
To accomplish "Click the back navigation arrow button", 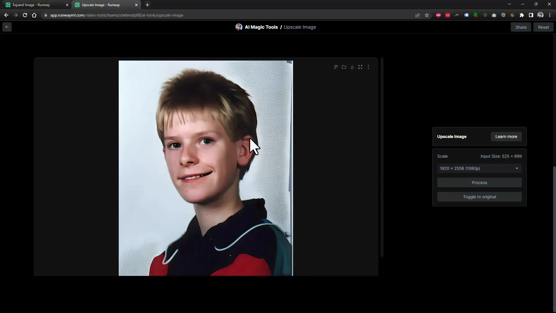I will coord(7,26).
